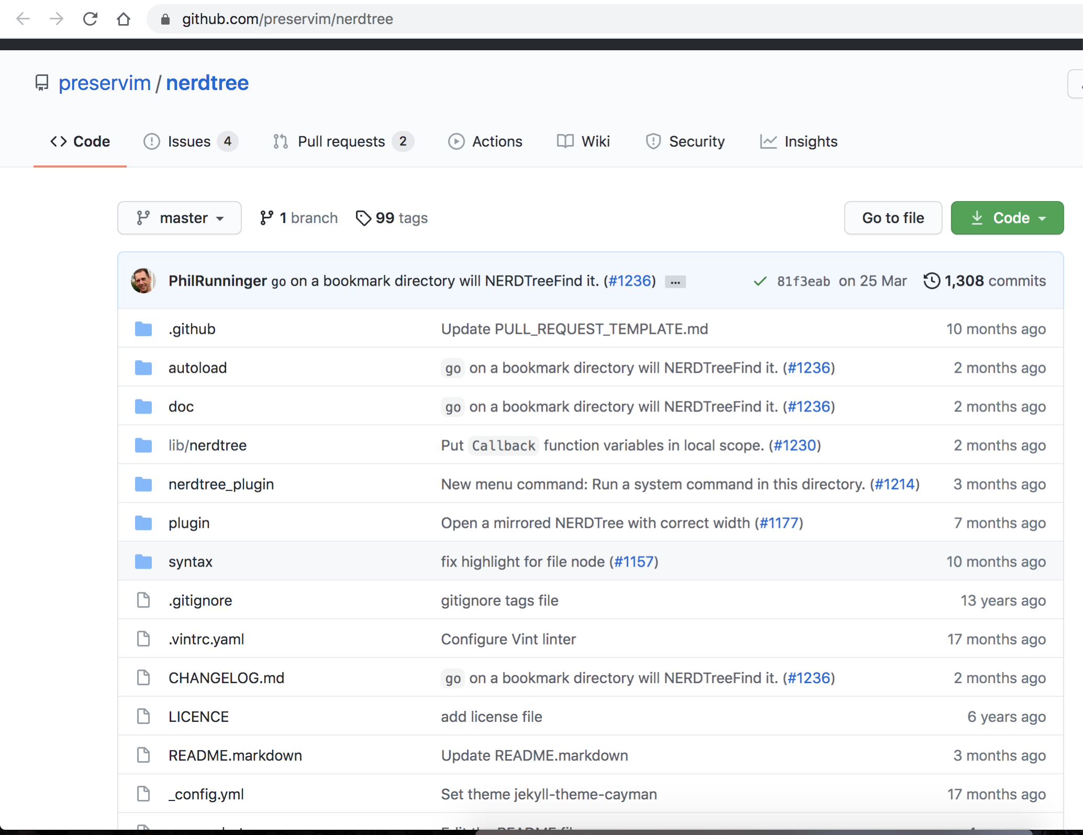Open the _config.yml file
The image size is (1083, 835).
(206, 794)
